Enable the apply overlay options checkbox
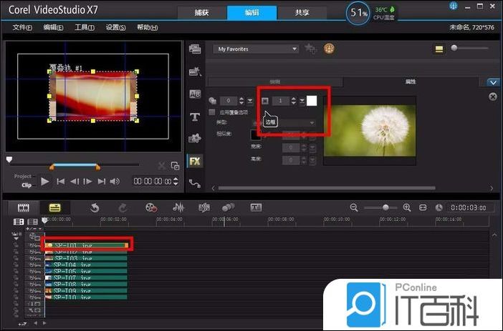 pyautogui.click(x=212, y=112)
